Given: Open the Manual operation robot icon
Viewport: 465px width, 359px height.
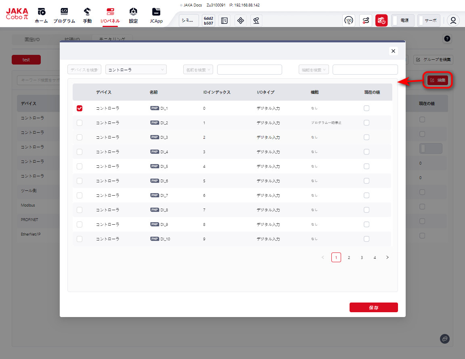Looking at the screenshot, I should point(87,12).
